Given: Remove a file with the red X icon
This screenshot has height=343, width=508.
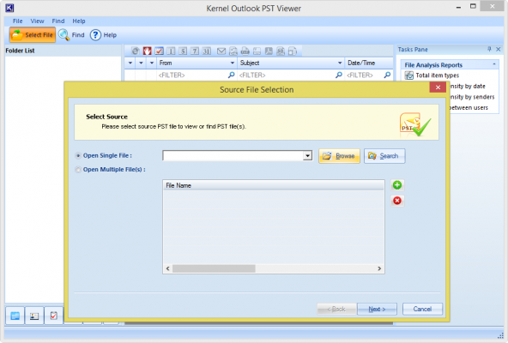Looking at the screenshot, I should 397,201.
